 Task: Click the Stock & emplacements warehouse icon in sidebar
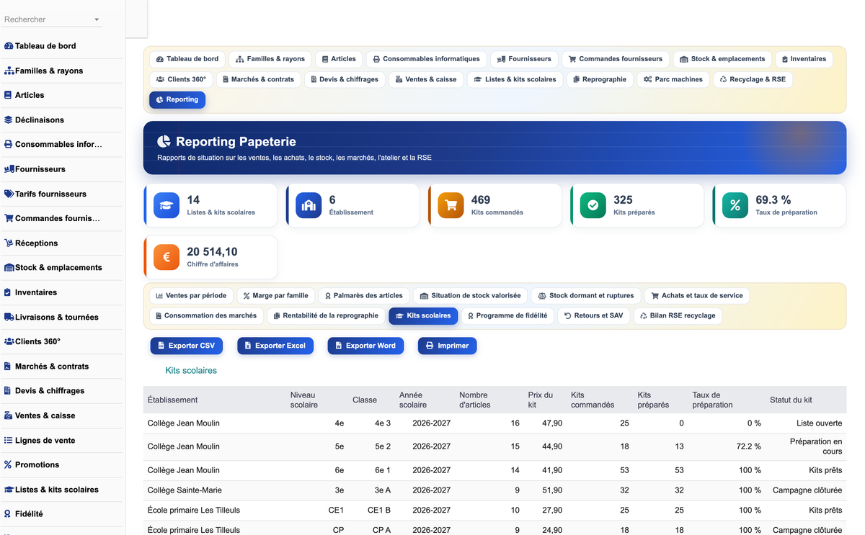[9, 267]
